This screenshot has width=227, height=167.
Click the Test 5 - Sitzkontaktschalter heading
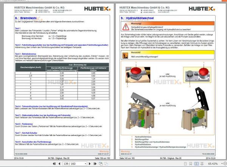click(43, 115)
